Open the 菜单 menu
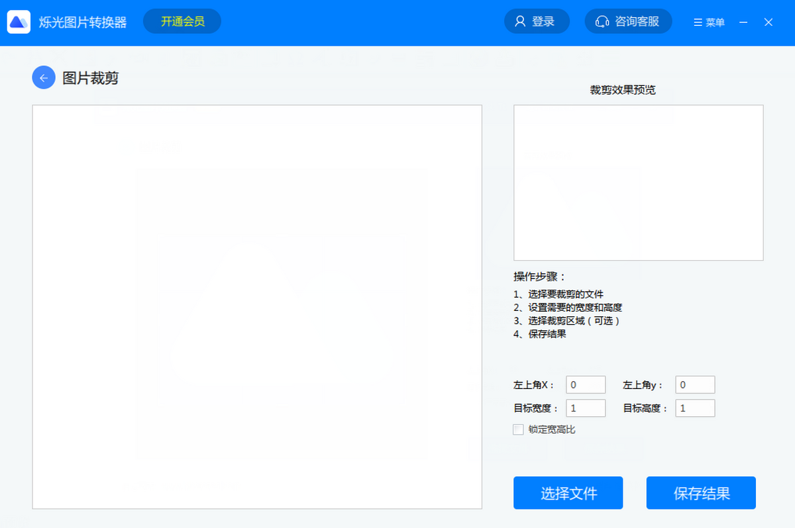 (708, 22)
